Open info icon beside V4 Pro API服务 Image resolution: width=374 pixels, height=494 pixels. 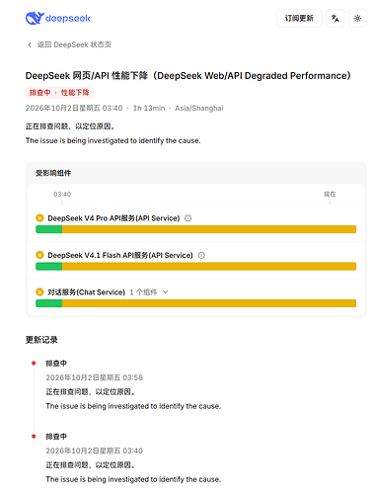click(x=187, y=218)
